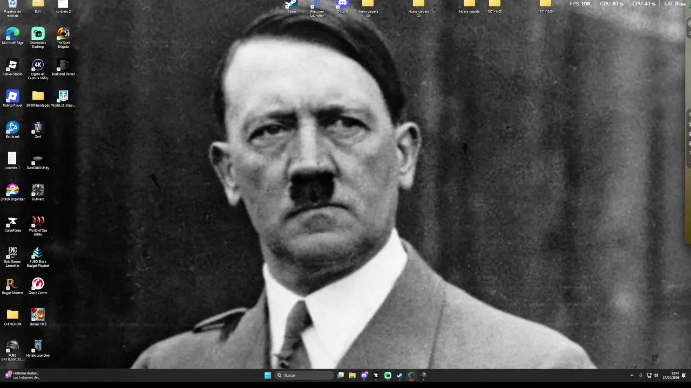
Task: Select Dark and Darker shortcut
Action: [x=63, y=67]
